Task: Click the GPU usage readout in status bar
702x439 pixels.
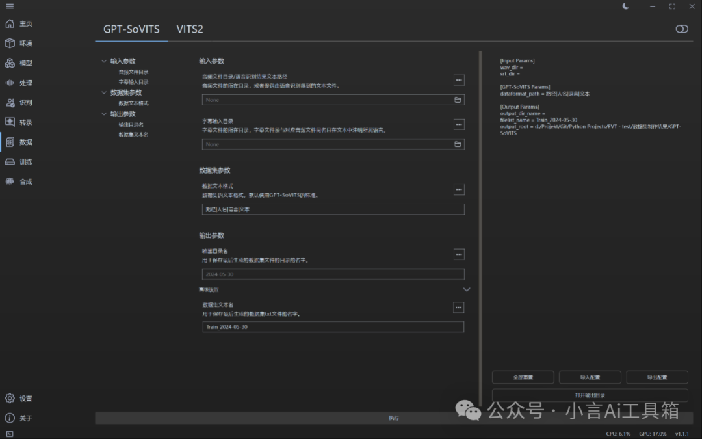Action: click(x=653, y=434)
